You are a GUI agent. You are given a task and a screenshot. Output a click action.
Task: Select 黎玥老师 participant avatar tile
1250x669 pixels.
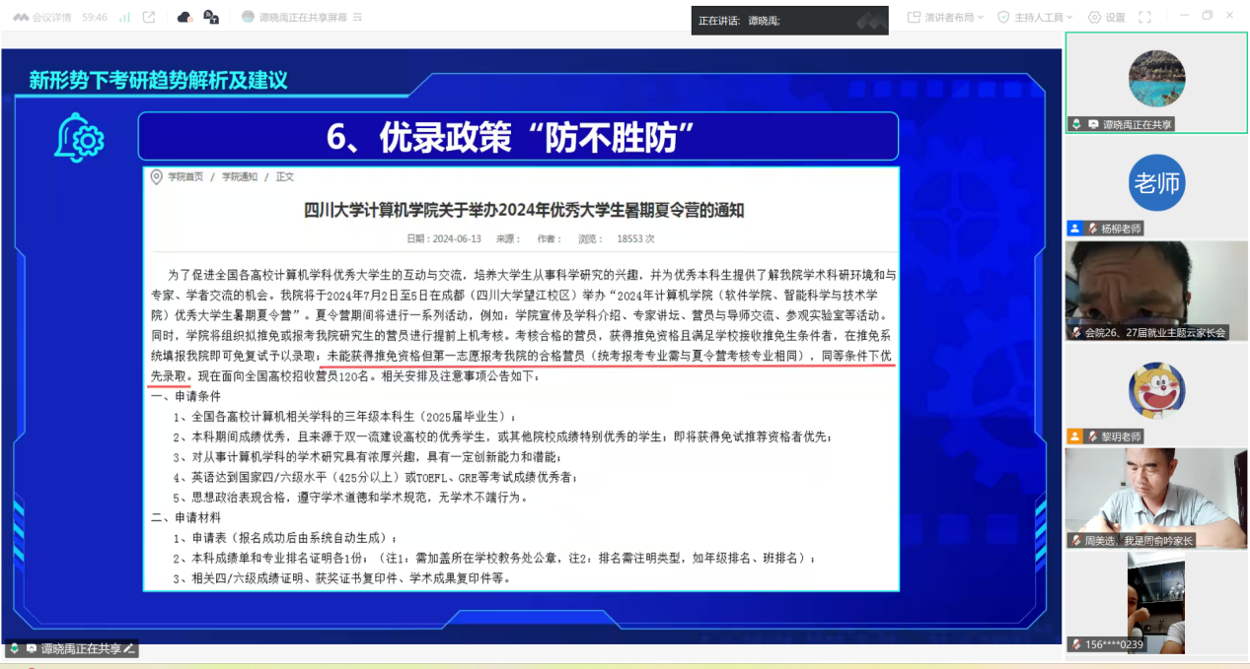click(x=1156, y=390)
